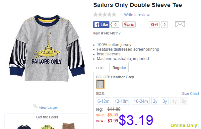Click the Google +1 button

(154, 25)
